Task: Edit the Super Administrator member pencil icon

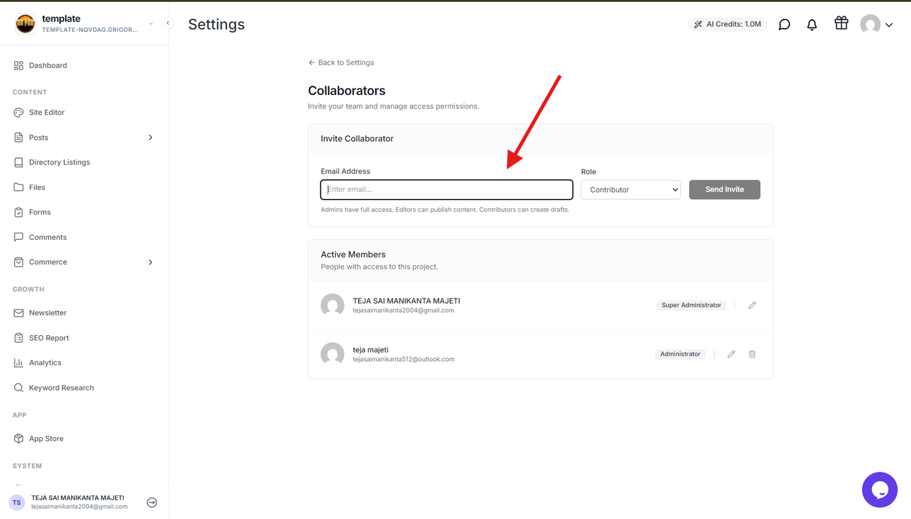Action: (752, 305)
